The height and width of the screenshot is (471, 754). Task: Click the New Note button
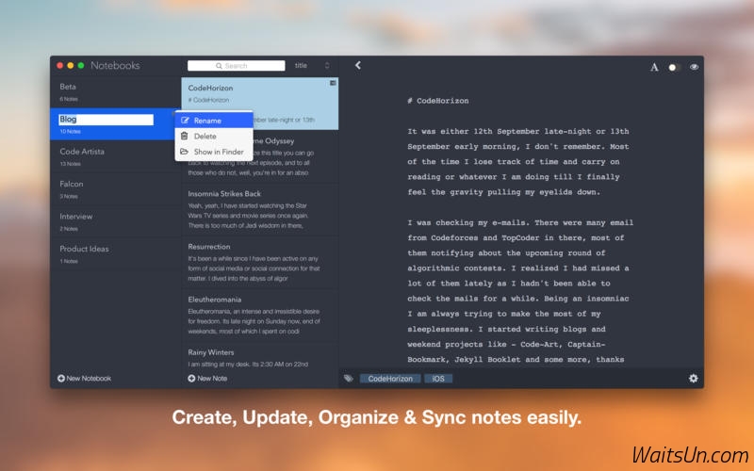pos(207,379)
